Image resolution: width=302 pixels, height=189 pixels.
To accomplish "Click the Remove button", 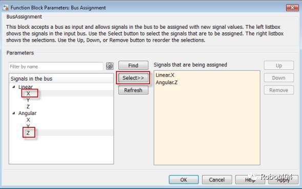I will 279,90.
